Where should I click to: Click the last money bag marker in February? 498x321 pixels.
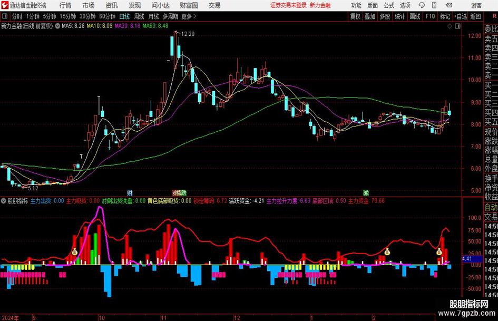tap(439, 252)
